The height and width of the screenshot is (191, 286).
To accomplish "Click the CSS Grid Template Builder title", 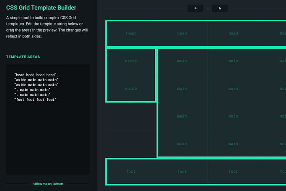I will (41, 8).
